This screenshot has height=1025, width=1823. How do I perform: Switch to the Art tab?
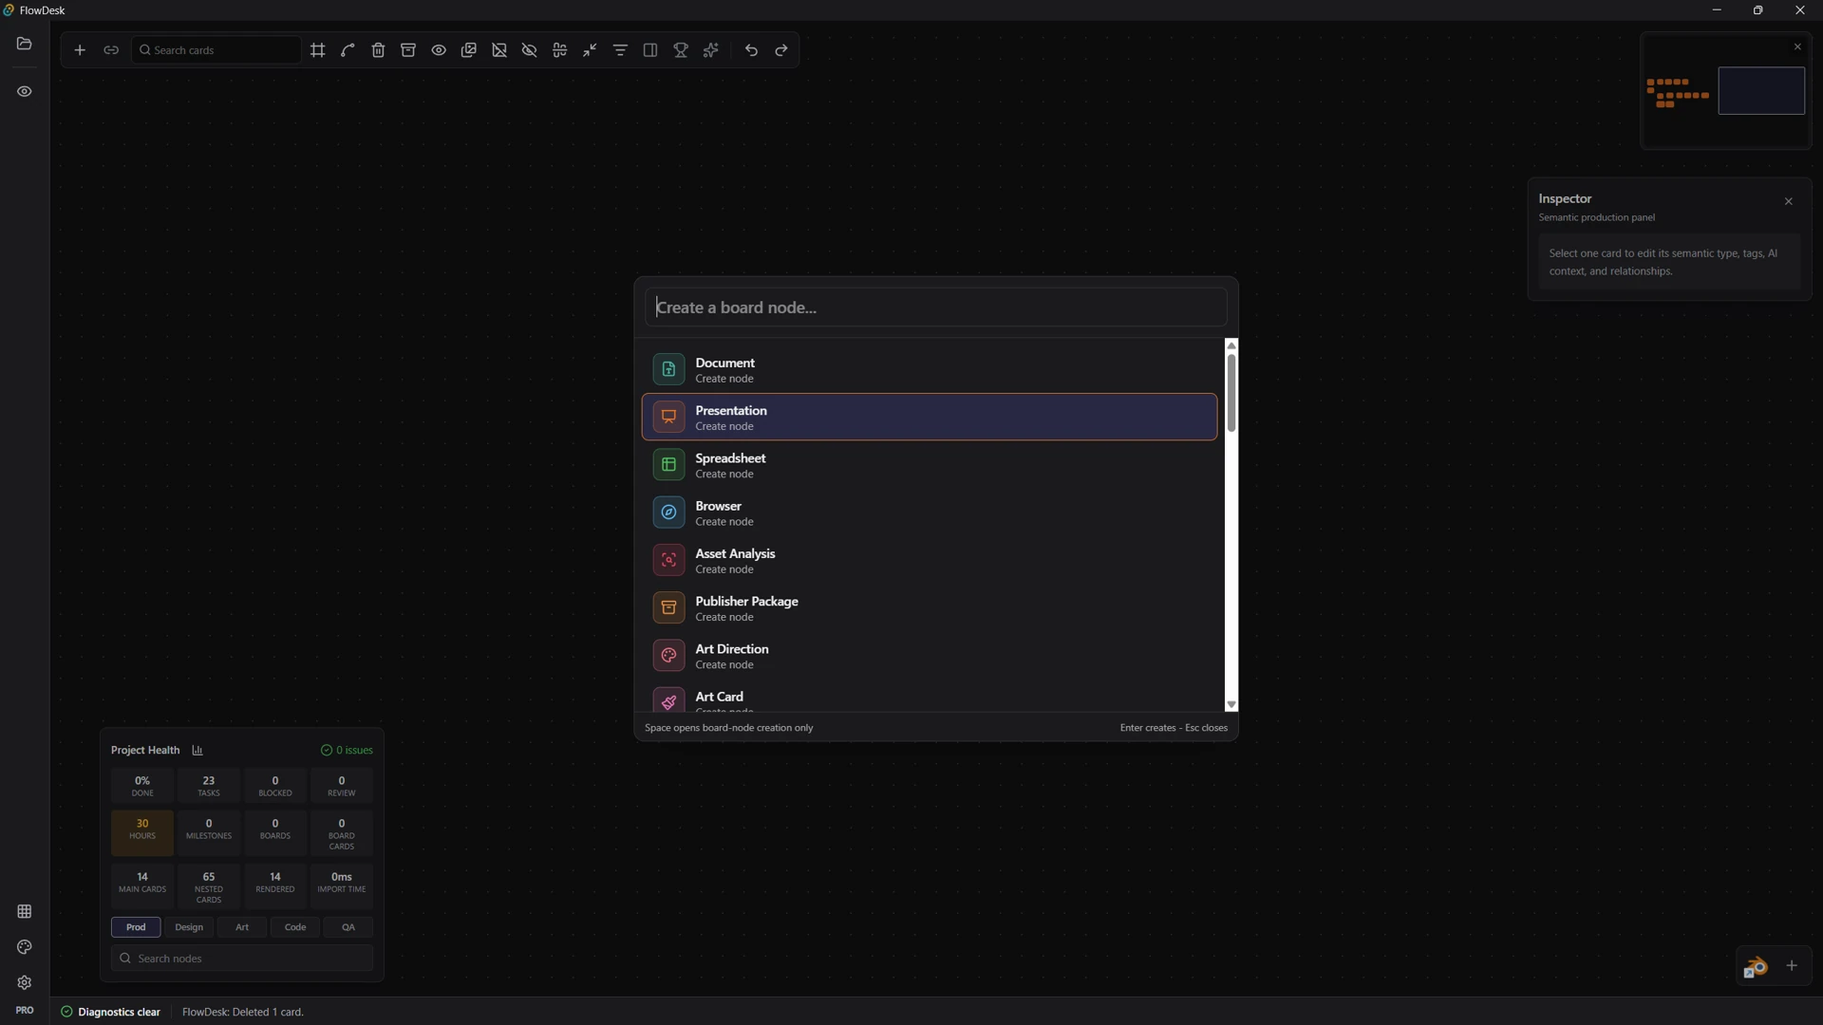point(242,927)
